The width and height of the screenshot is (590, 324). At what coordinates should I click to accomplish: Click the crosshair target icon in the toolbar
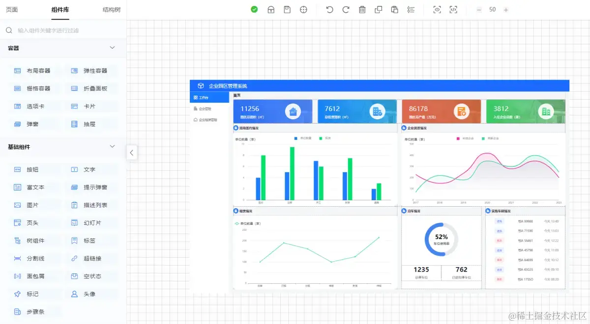[303, 9]
